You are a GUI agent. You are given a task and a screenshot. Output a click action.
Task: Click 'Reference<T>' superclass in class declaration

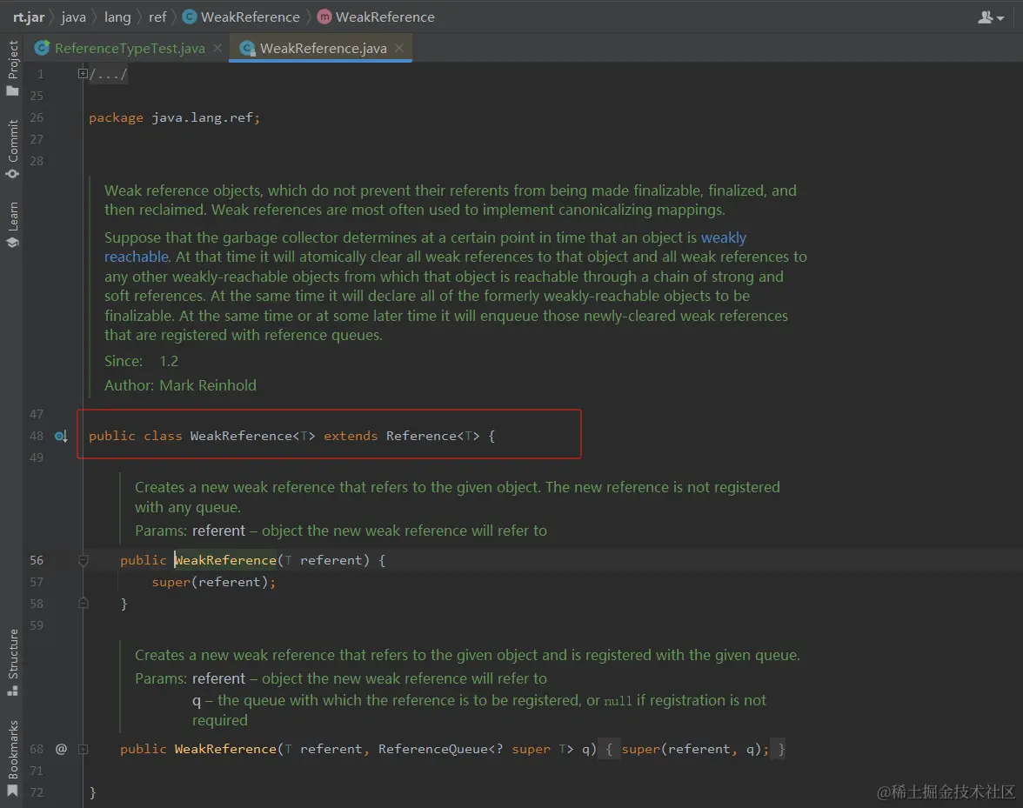[x=432, y=436]
